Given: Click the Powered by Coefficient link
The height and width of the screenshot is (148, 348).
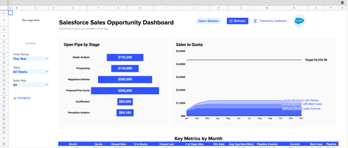Looking at the screenshot, I should click(273, 21).
